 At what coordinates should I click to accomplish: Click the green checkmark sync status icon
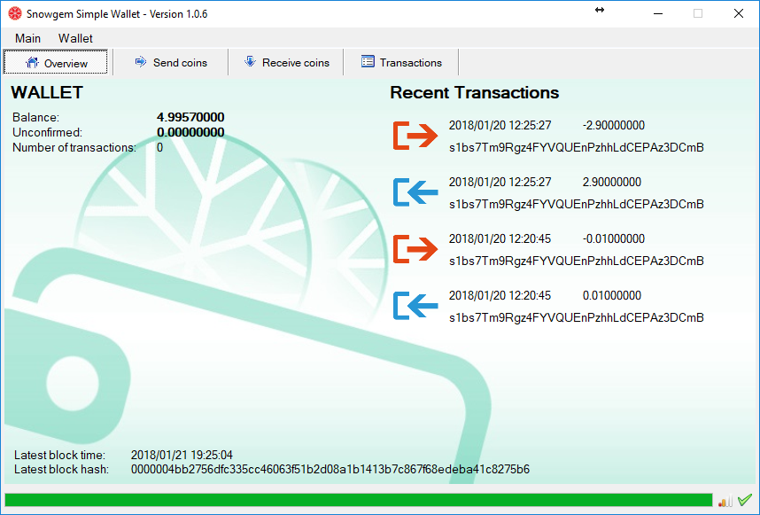click(x=745, y=499)
